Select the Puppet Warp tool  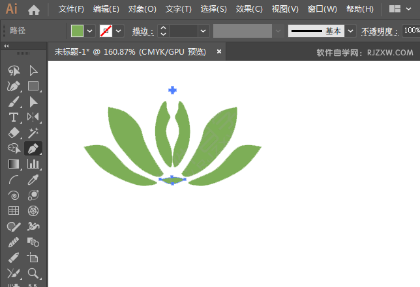point(33,226)
